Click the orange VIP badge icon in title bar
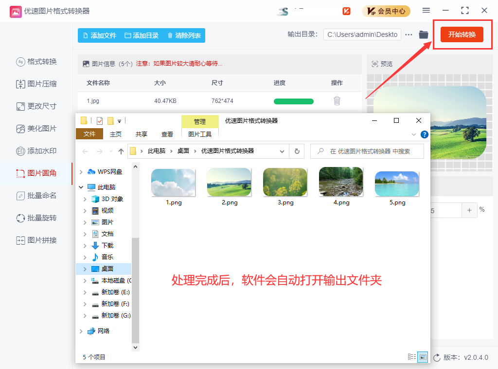This screenshot has width=498, height=369. point(346,11)
